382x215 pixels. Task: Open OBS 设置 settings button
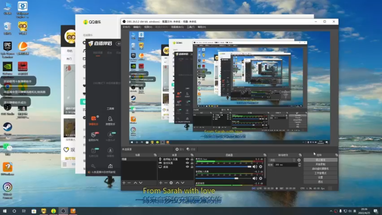coord(320,177)
